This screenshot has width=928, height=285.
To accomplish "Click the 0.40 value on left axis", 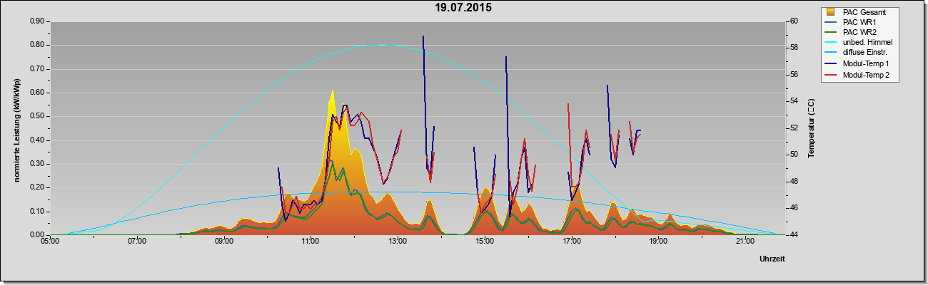I will [x=36, y=140].
